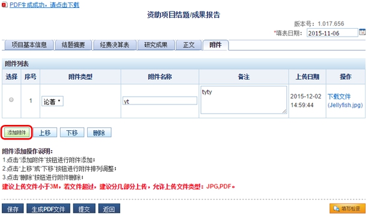Click the 上传日期 column header
The image size is (368, 218).
pyautogui.click(x=307, y=77)
